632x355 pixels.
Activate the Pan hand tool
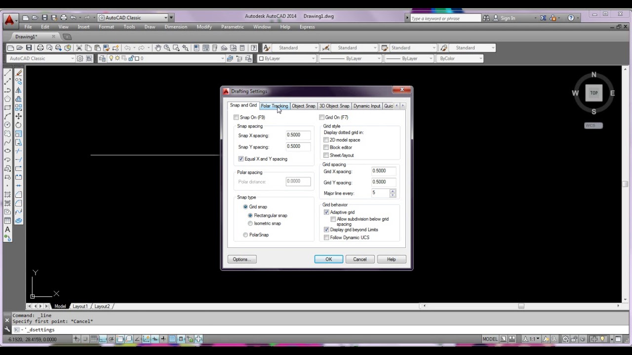coord(158,48)
